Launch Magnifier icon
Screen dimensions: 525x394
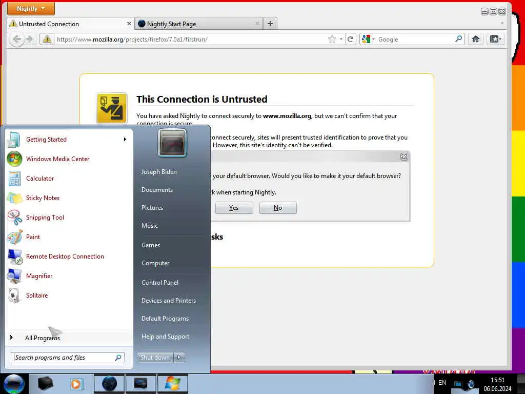14,275
